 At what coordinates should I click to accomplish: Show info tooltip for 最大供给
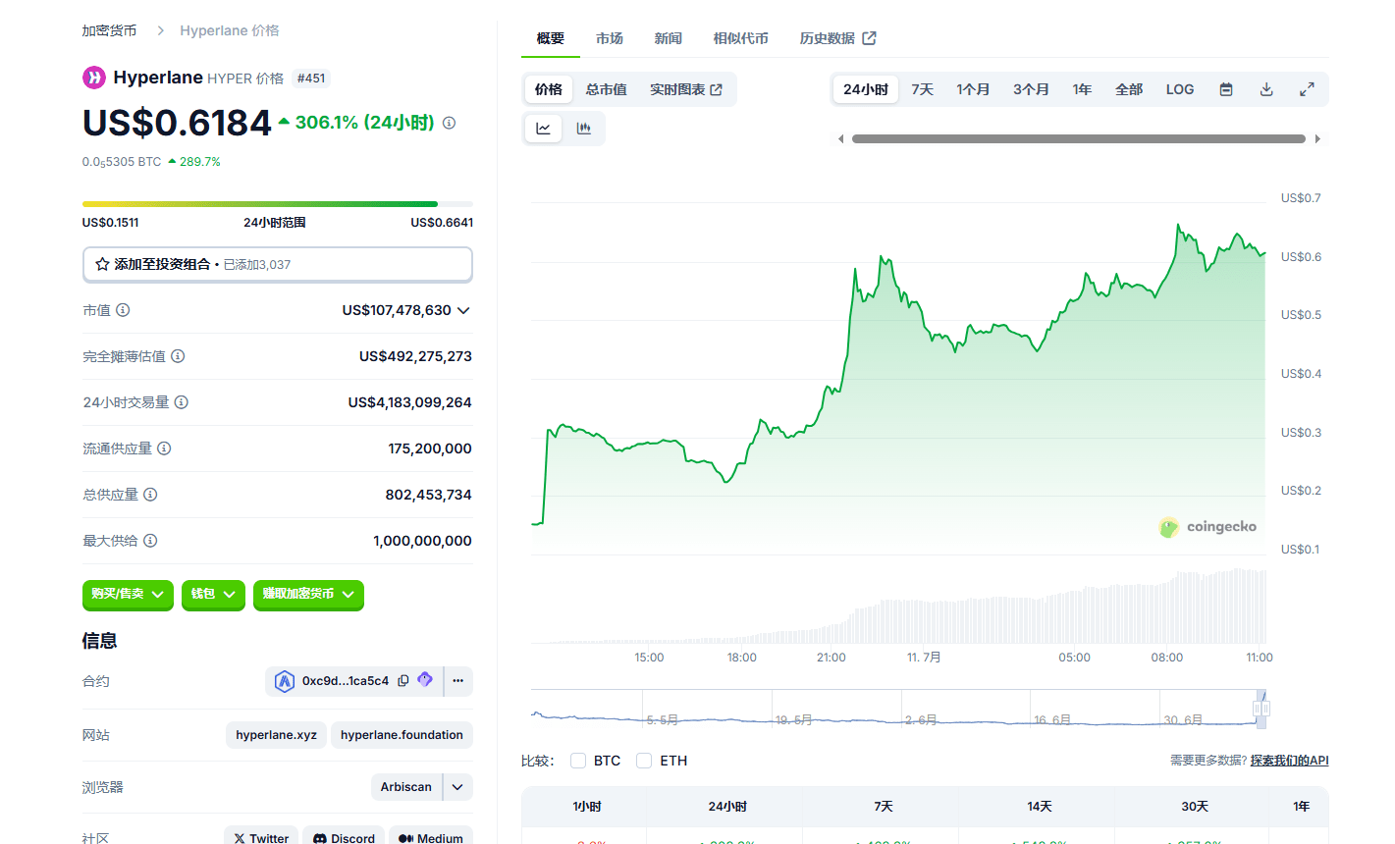coord(150,541)
